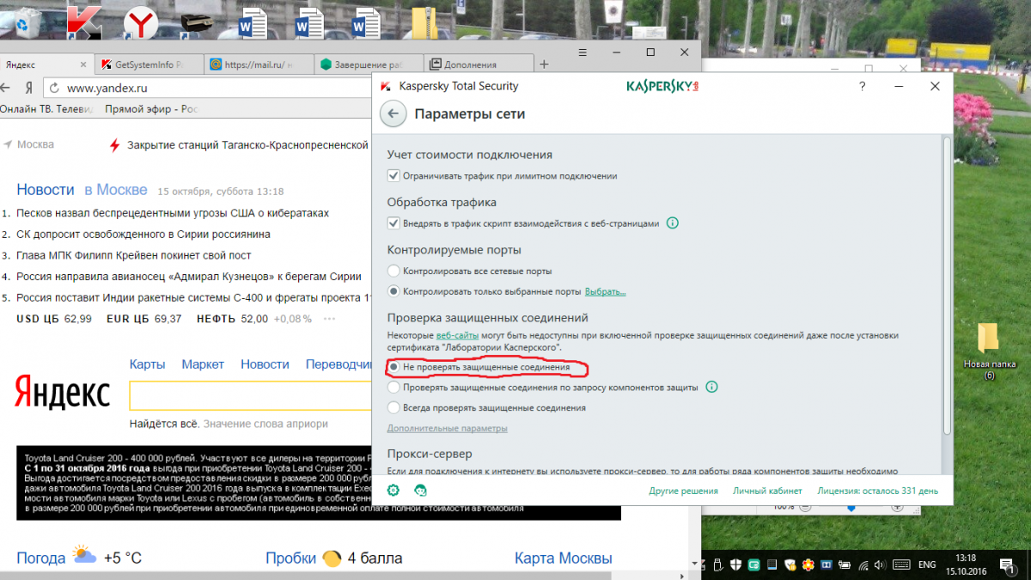The width and height of the screenshot is (1031, 580).
Task: Show info for checking connections on request
Action: tap(711, 387)
